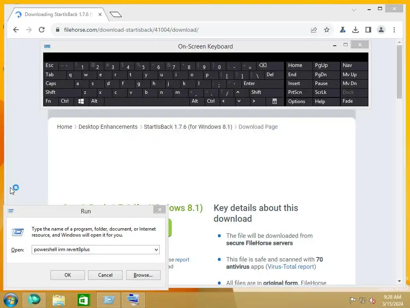The height and width of the screenshot is (308, 410).
Task: Click the up arrow key on On-Screen Keyboard
Action: [x=238, y=92]
